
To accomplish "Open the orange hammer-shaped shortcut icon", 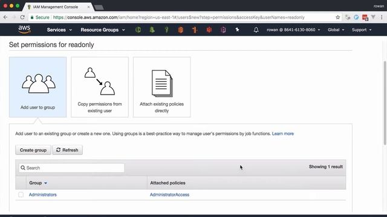I will 195,30.
